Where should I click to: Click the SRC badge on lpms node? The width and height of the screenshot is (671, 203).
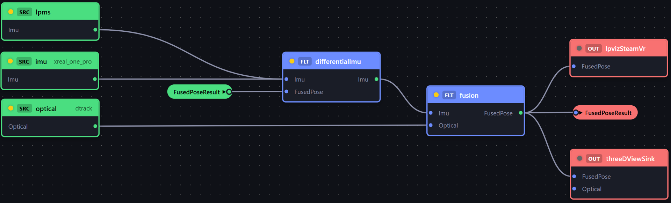24,12
